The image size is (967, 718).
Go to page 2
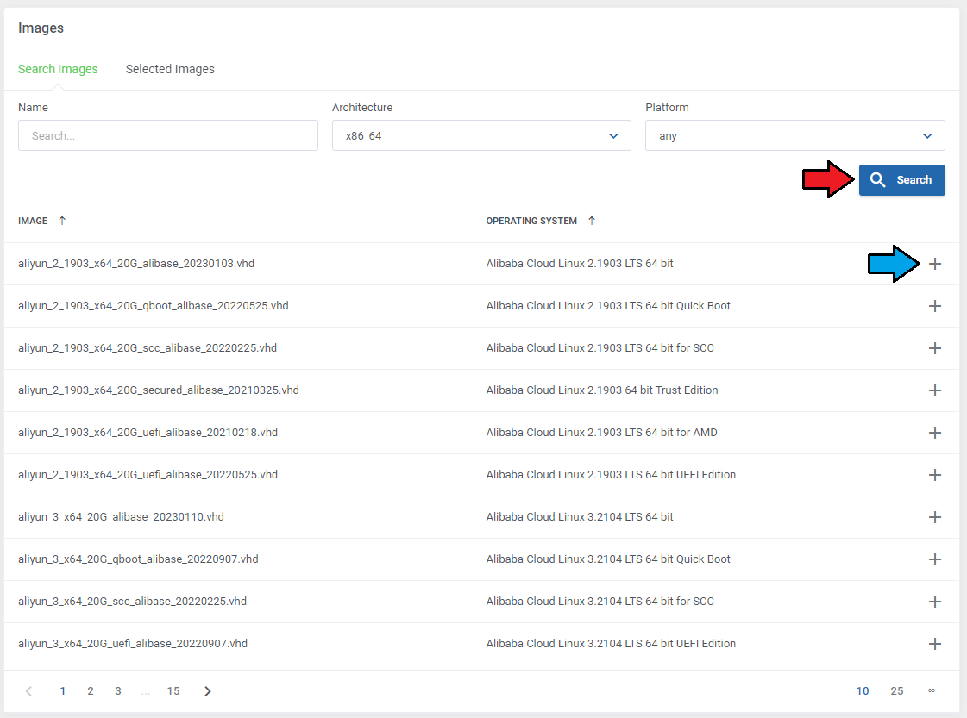coord(91,691)
